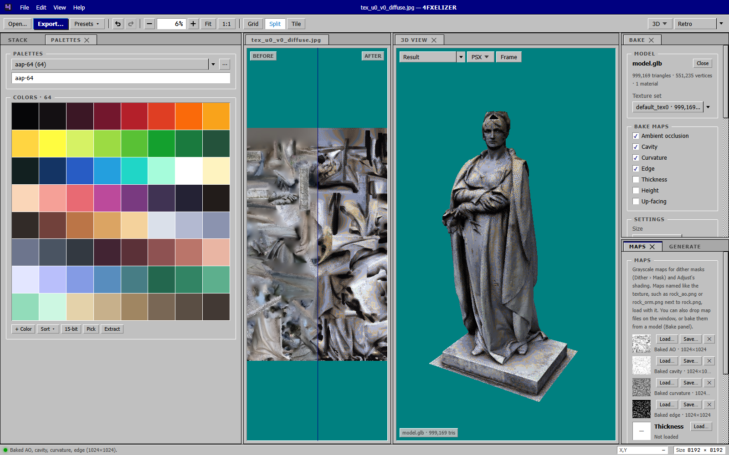
Task: Remove the Baked edge map
Action: pyautogui.click(x=709, y=404)
